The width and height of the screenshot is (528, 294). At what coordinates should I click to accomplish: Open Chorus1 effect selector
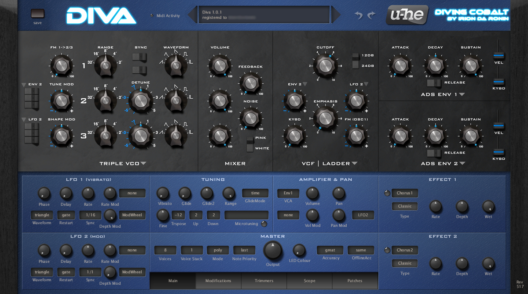tap(405, 193)
